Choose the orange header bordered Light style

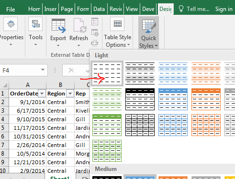(206, 99)
